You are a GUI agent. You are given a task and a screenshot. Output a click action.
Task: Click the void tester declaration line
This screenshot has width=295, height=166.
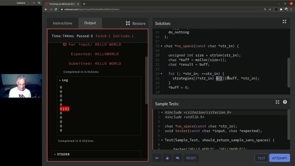point(213,131)
